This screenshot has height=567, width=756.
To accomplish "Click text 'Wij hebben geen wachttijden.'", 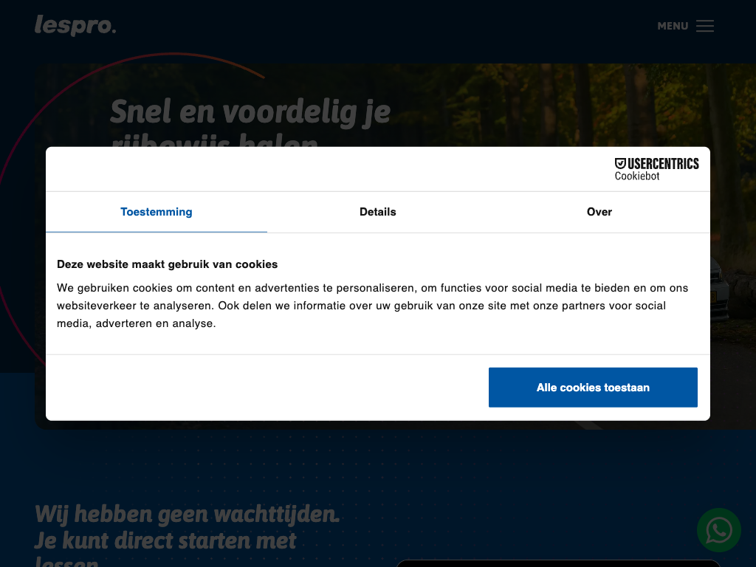I will point(188,514).
